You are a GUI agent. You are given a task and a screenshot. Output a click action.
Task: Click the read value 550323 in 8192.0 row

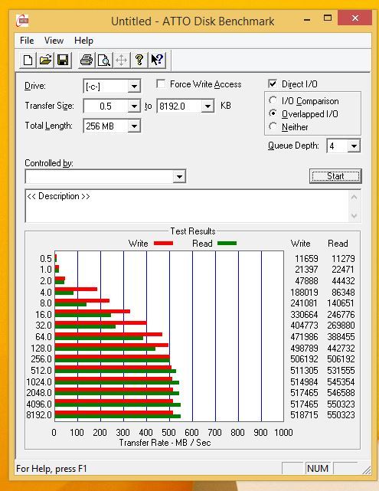click(x=341, y=415)
